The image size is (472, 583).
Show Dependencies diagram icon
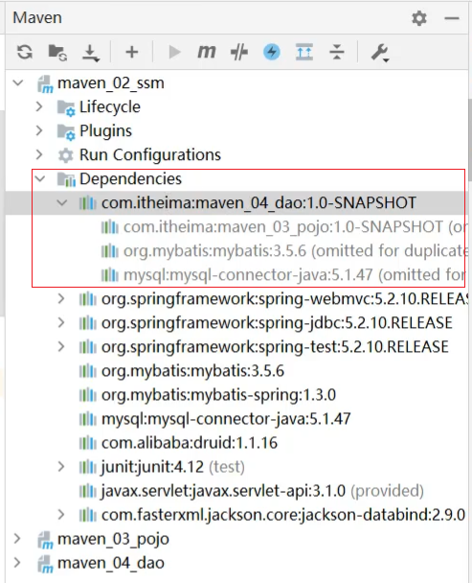(x=304, y=52)
